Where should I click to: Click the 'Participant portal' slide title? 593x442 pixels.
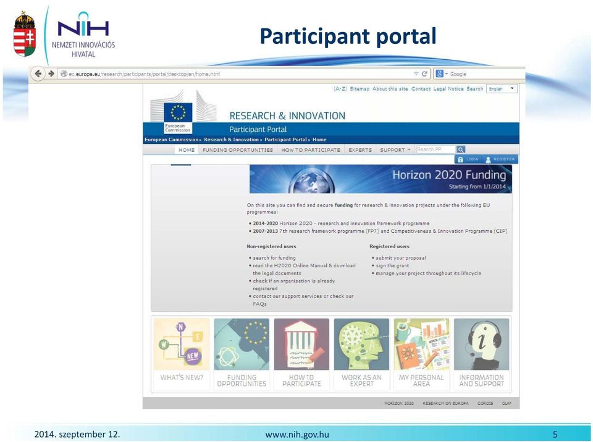348,36
